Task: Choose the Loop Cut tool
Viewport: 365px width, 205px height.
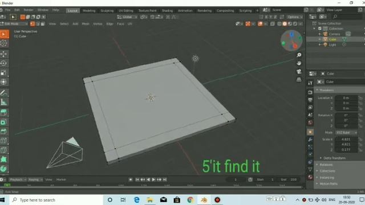Action: click(x=4, y=141)
